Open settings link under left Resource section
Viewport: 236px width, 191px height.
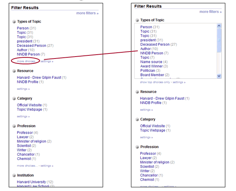click(x=23, y=89)
